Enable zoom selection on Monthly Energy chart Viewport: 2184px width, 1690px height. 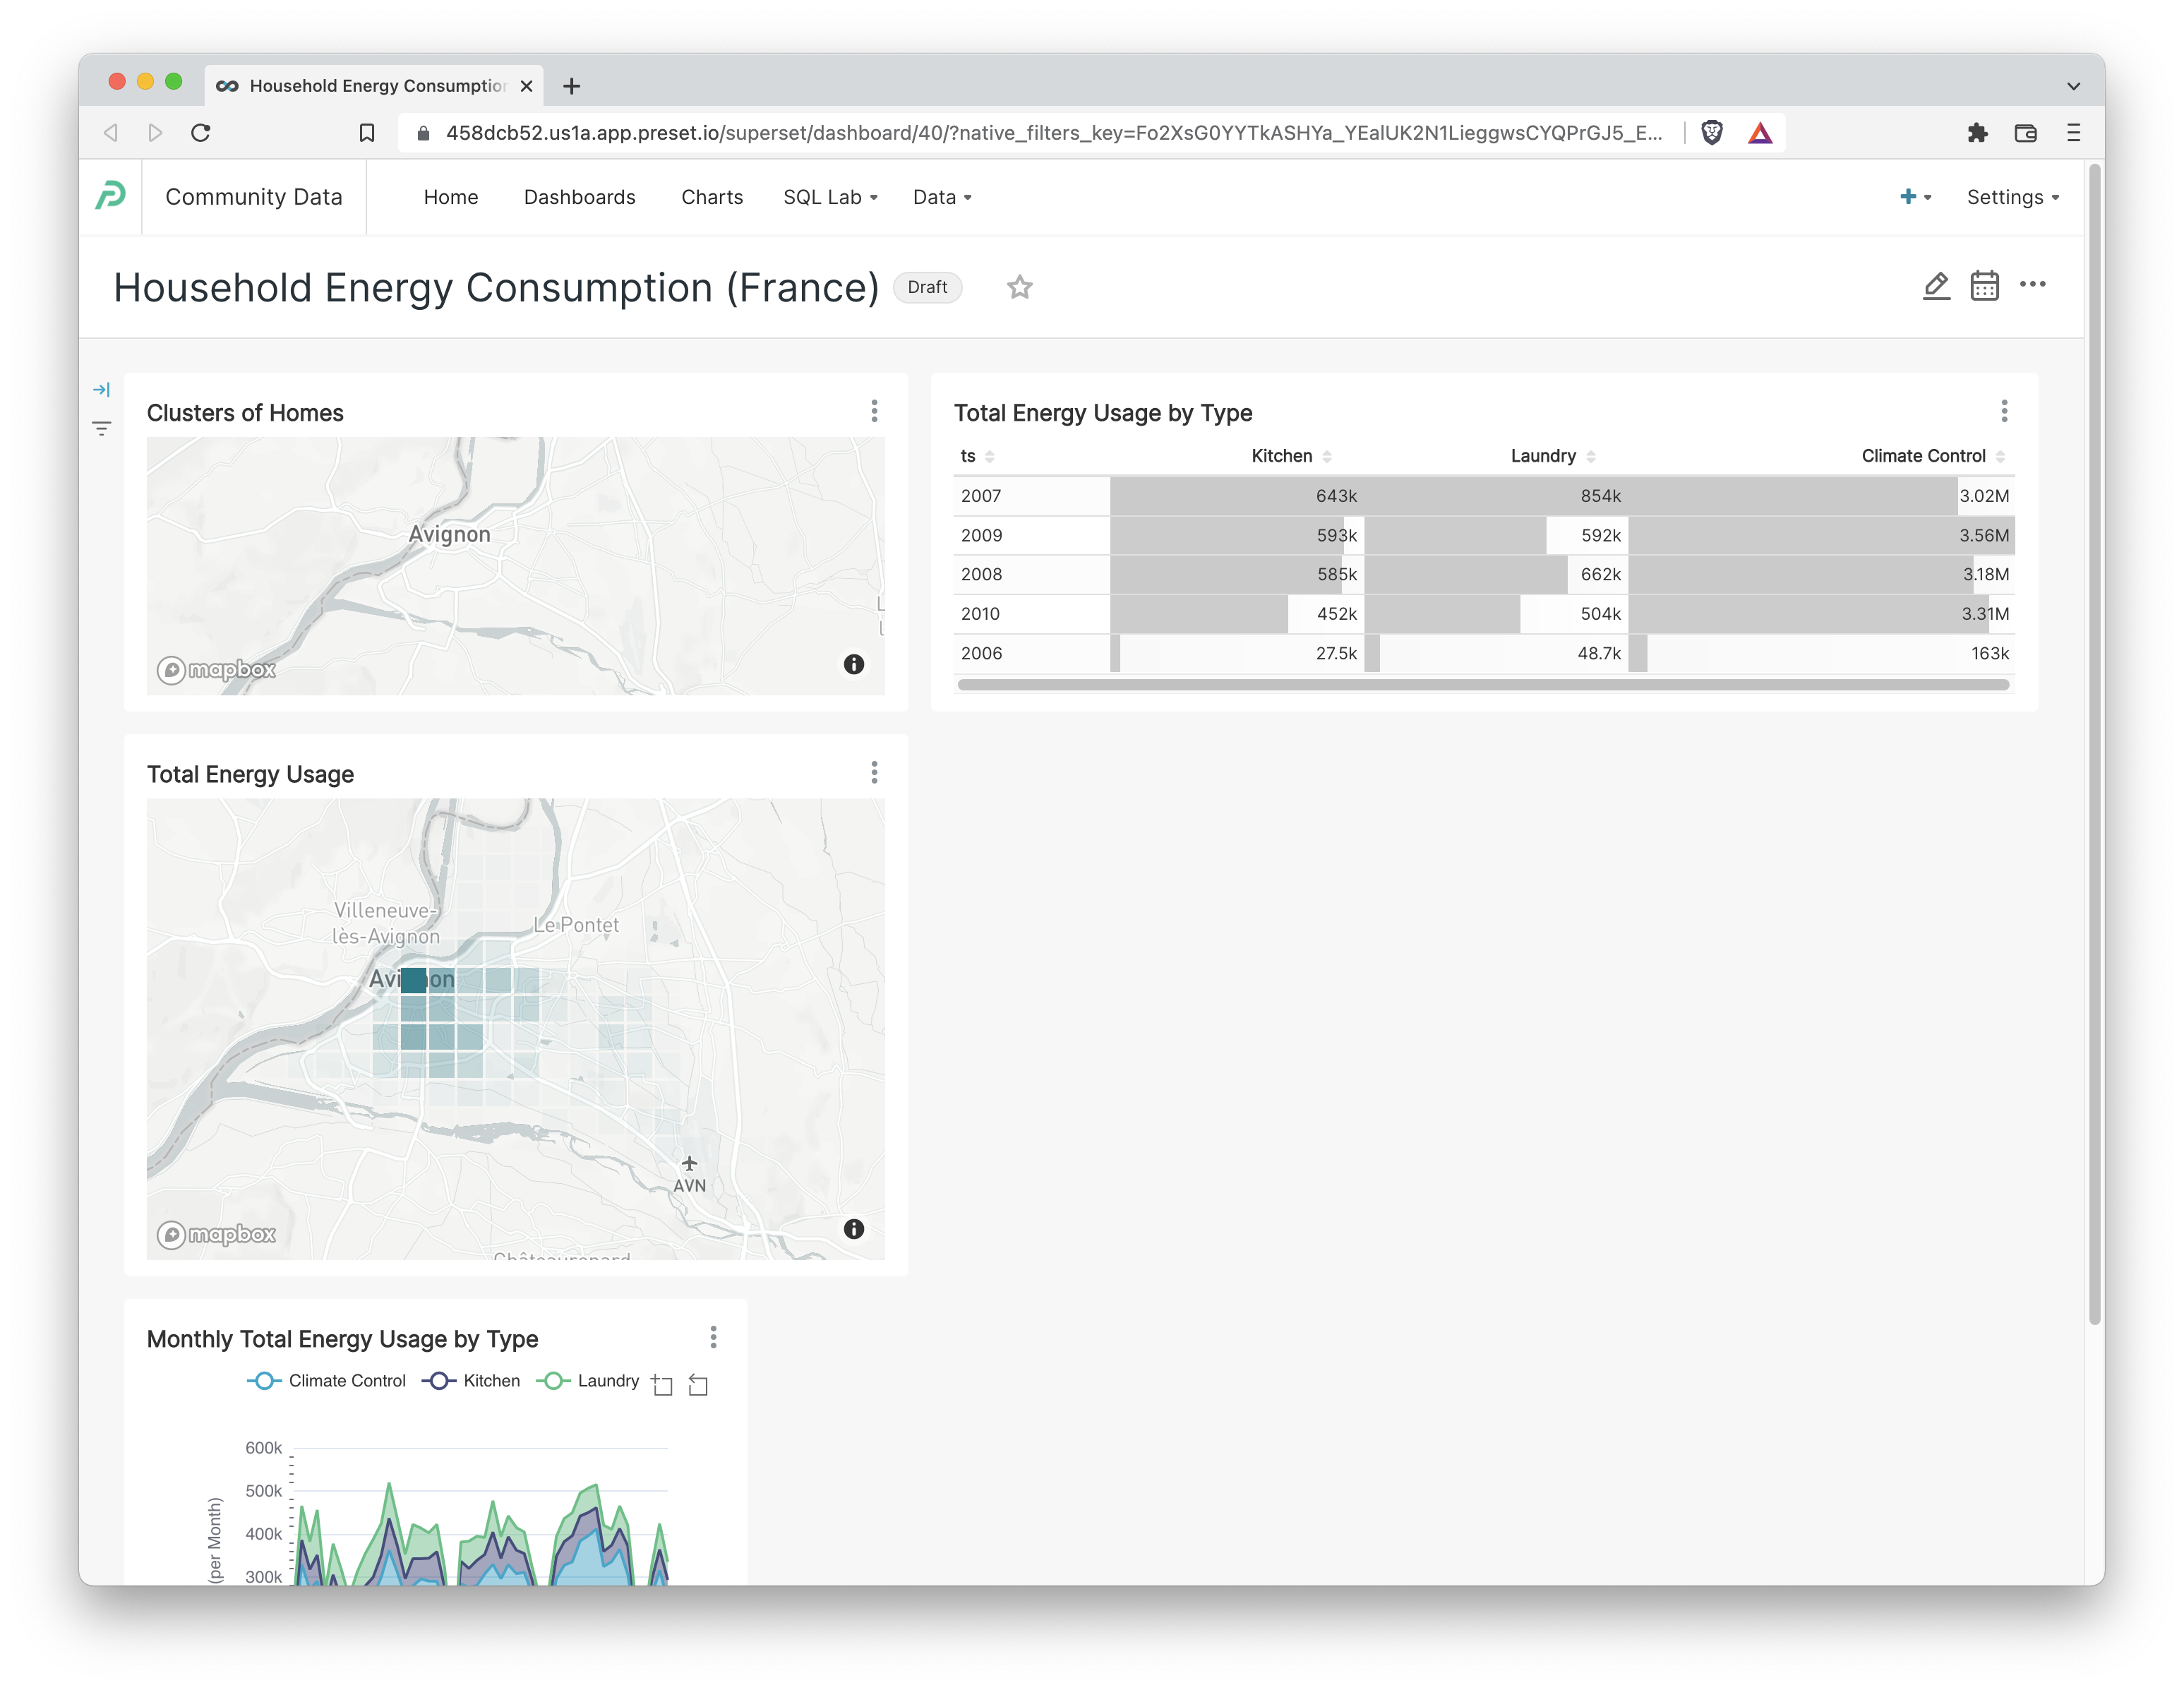coord(662,1384)
